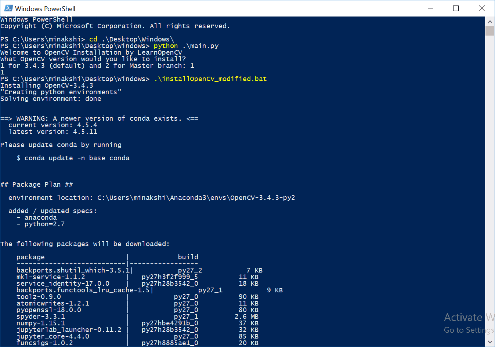Click 'mkl-service-1.1.2' package row
Image resolution: width=495 pixels, height=347 pixels.
(137, 277)
